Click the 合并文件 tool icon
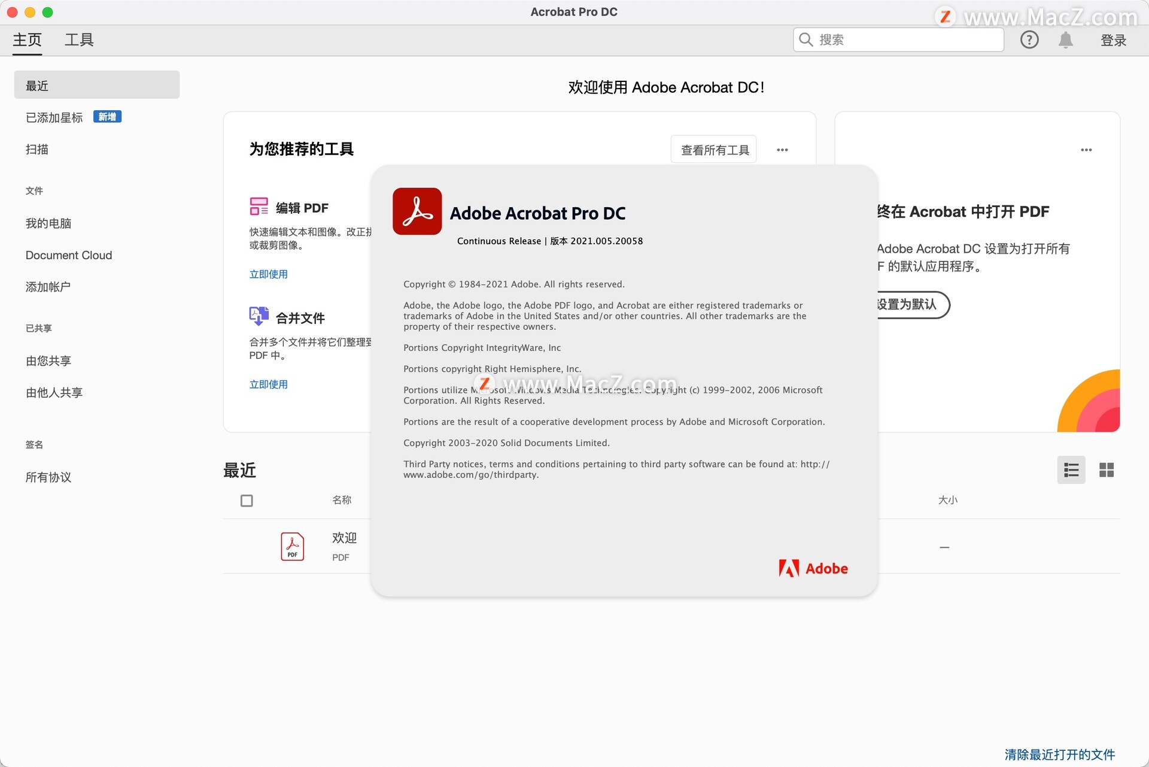Image resolution: width=1149 pixels, height=767 pixels. pyautogui.click(x=259, y=316)
